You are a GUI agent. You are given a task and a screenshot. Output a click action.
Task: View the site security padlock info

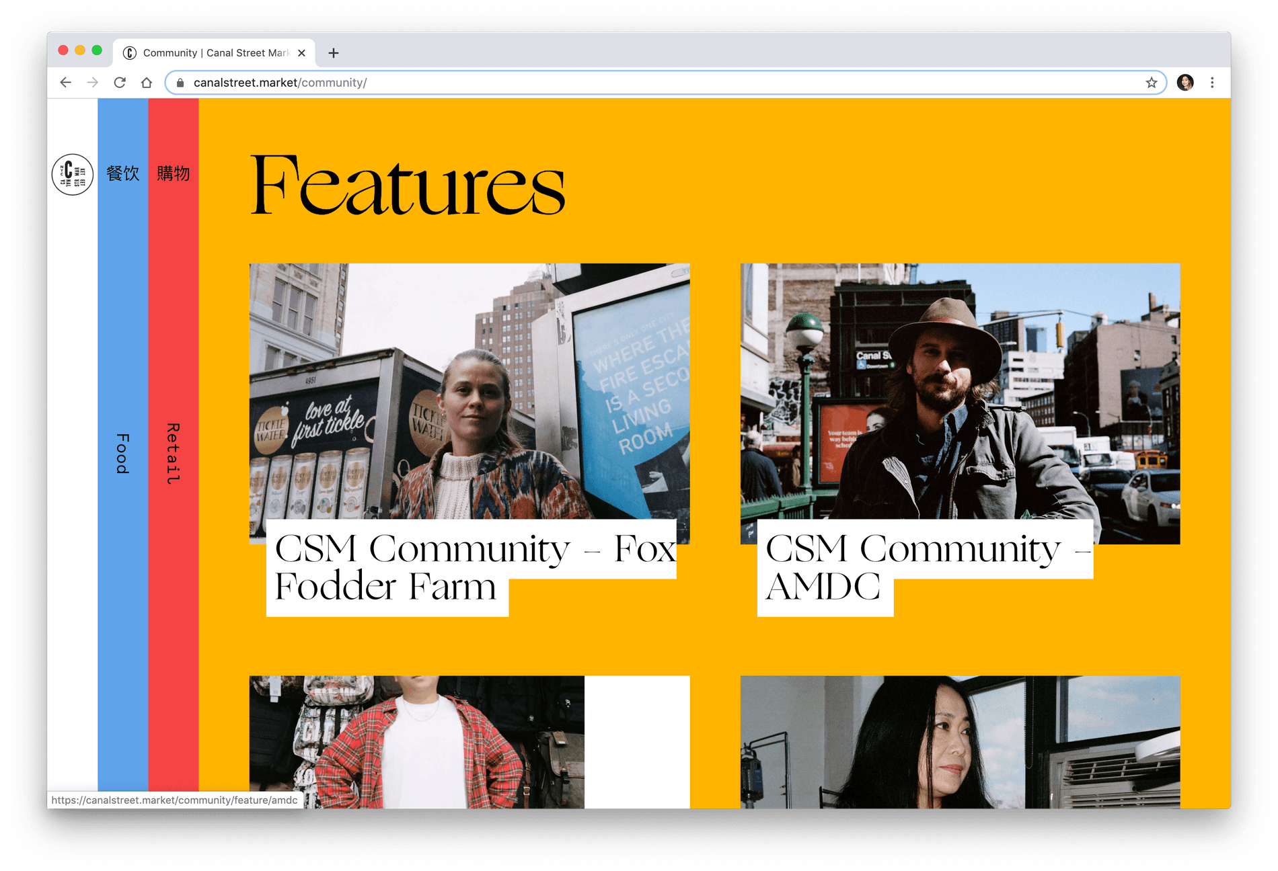pyautogui.click(x=180, y=83)
